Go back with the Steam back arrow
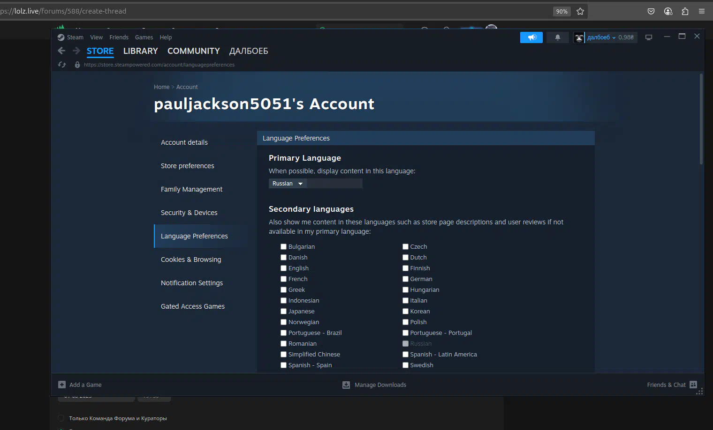 click(61, 51)
